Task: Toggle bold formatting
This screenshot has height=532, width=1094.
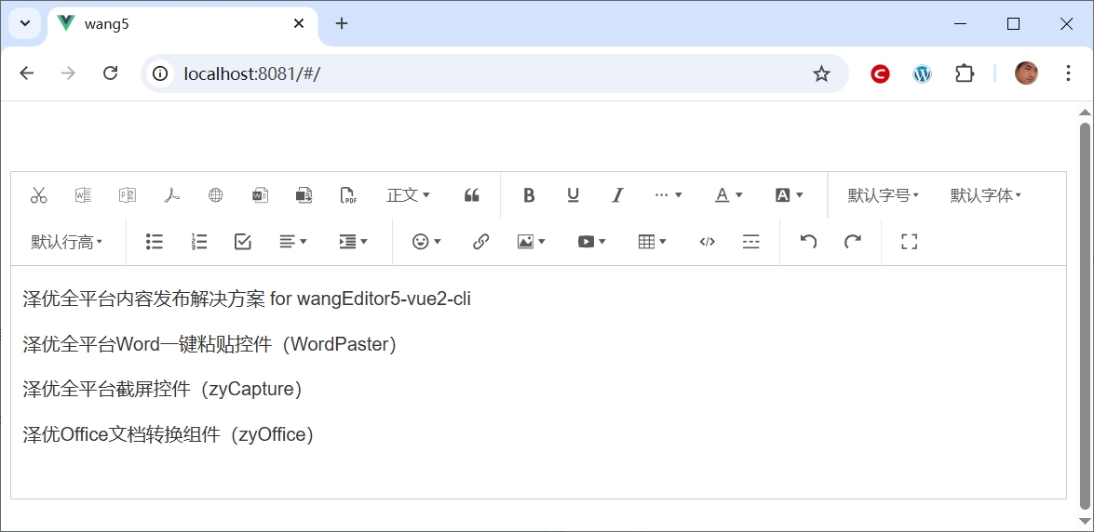Action: pos(529,195)
